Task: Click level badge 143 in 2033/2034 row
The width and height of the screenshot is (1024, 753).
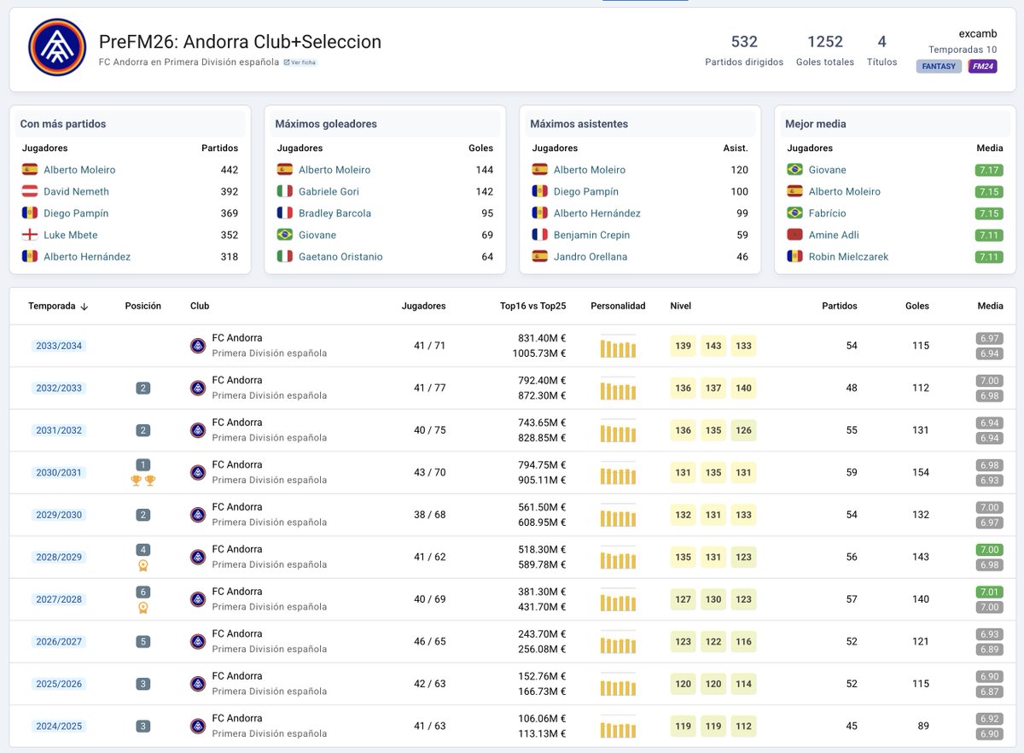Action: click(713, 346)
